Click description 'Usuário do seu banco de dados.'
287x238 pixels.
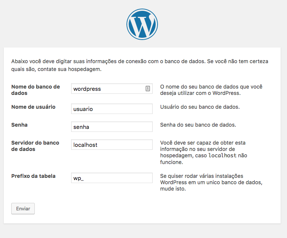tap(200, 107)
